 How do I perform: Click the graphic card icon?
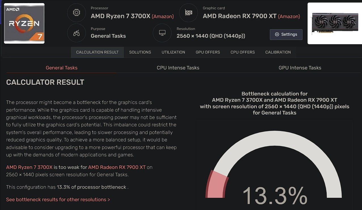(189, 13)
